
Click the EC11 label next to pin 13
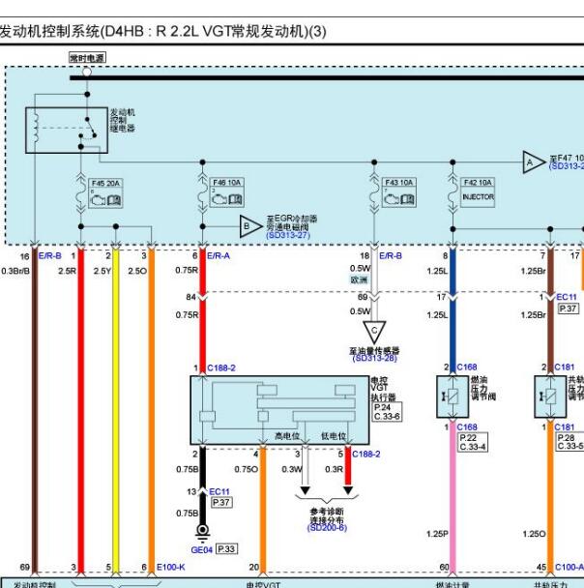219,491
